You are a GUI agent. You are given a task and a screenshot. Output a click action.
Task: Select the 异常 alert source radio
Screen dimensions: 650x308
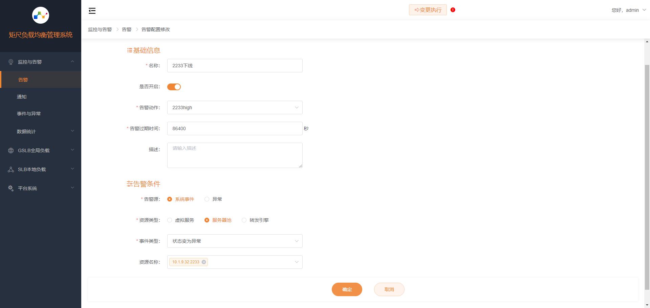click(x=207, y=199)
